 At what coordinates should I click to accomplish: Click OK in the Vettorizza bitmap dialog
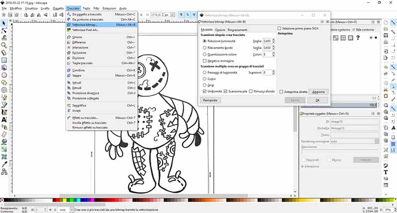318,101
